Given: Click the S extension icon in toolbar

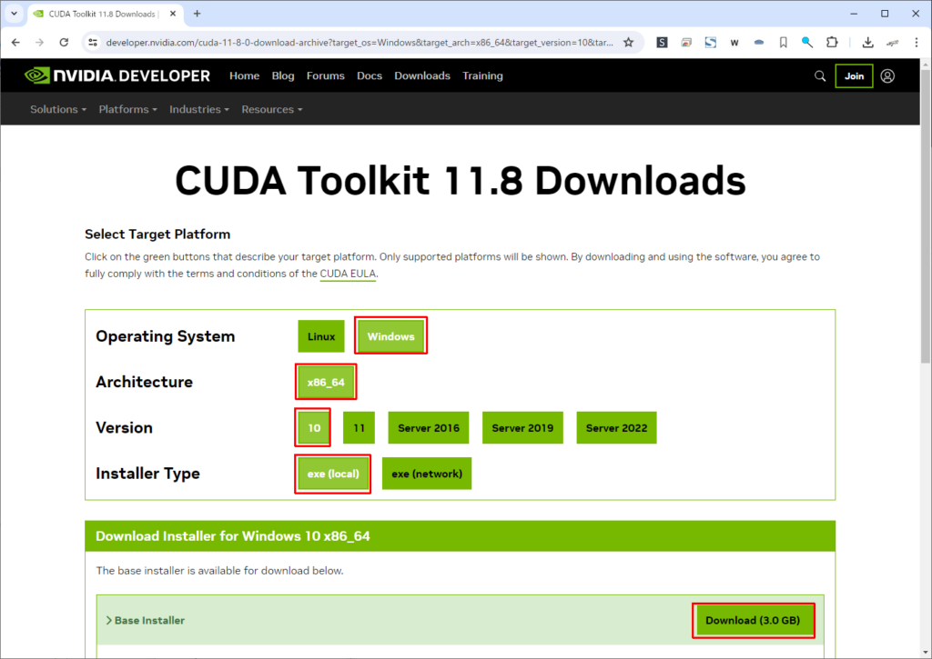Looking at the screenshot, I should pos(662,42).
